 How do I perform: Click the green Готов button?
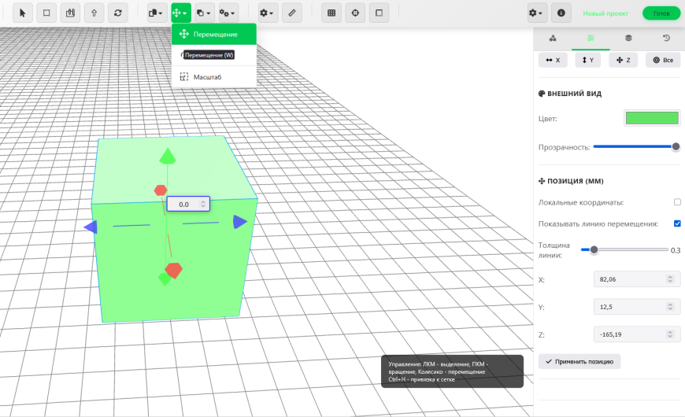coord(661,13)
